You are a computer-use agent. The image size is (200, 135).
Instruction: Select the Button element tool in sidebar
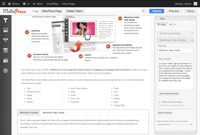pyautogui.click(x=5, y=40)
